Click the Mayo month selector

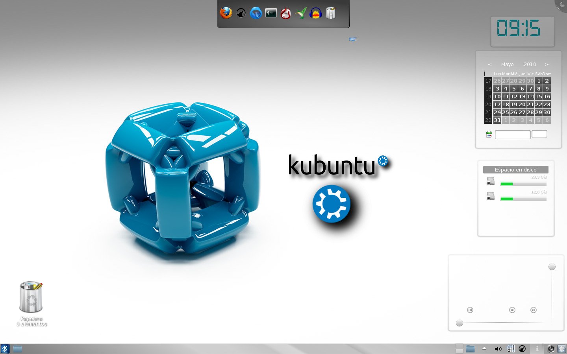pos(507,64)
